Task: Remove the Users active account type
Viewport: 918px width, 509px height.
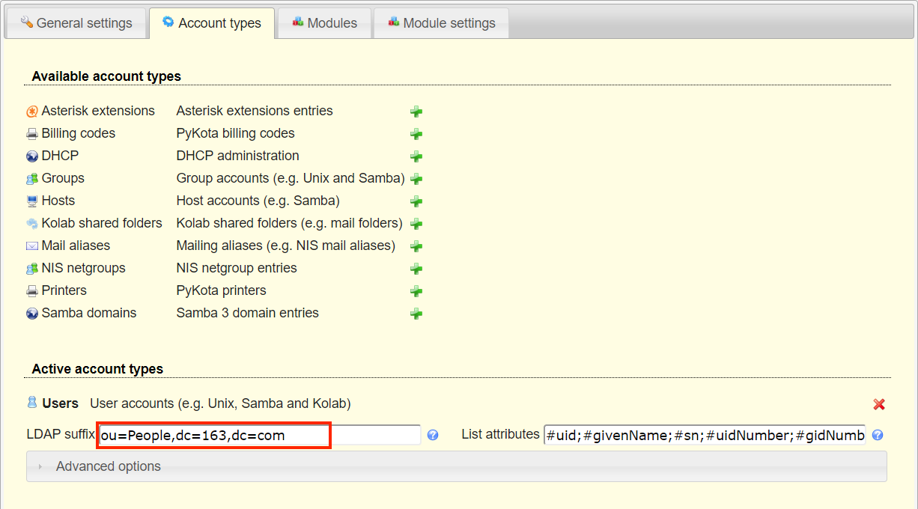Action: point(879,404)
